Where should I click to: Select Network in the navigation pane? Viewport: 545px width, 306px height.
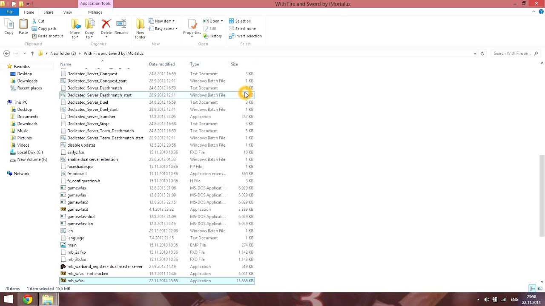(x=21, y=174)
